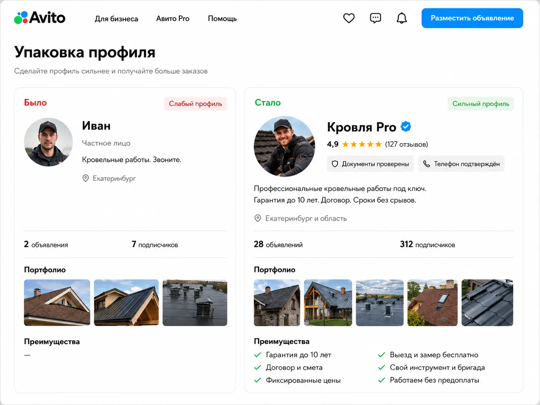Click the Кровля Pro profile name

point(361,127)
